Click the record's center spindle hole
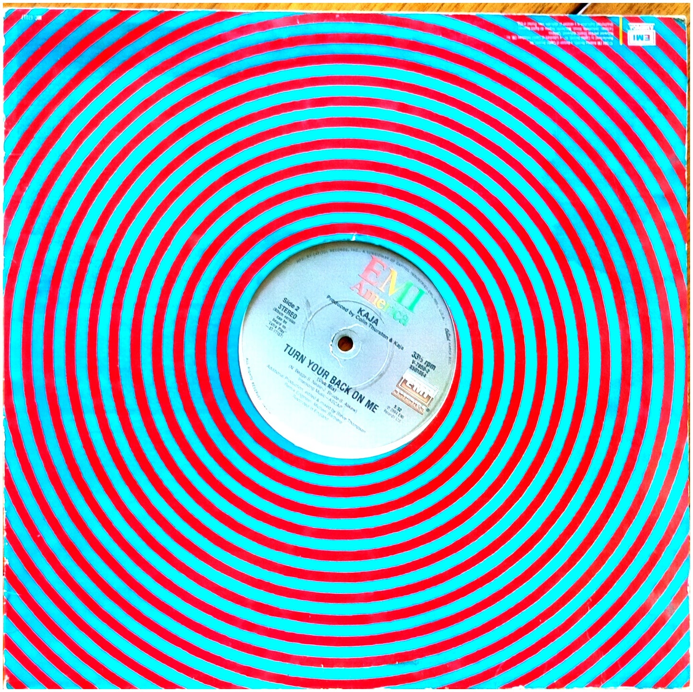693x692 pixels. (346, 343)
